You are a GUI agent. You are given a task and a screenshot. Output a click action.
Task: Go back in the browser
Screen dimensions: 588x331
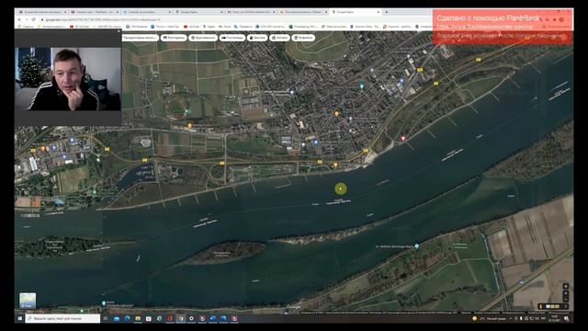pyautogui.click(x=19, y=19)
